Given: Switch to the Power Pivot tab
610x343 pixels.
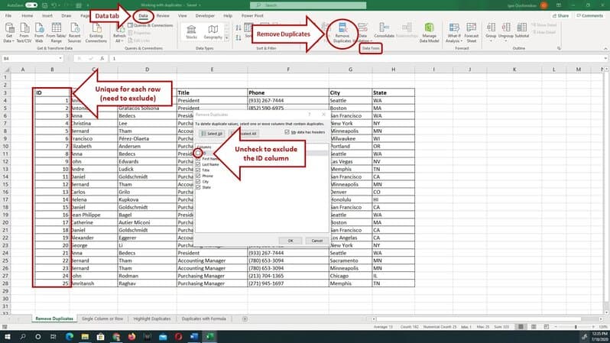Looking at the screenshot, I should click(x=252, y=15).
